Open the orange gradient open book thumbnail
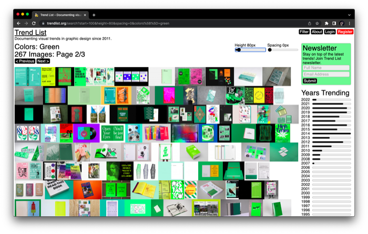 (x=55, y=95)
